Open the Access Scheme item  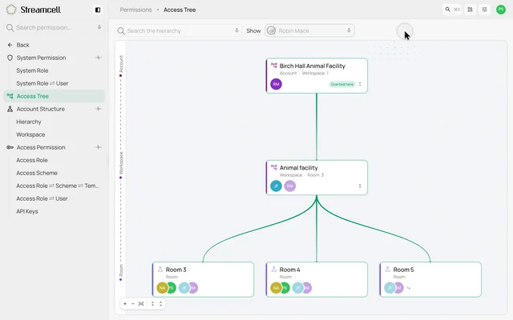(x=37, y=173)
